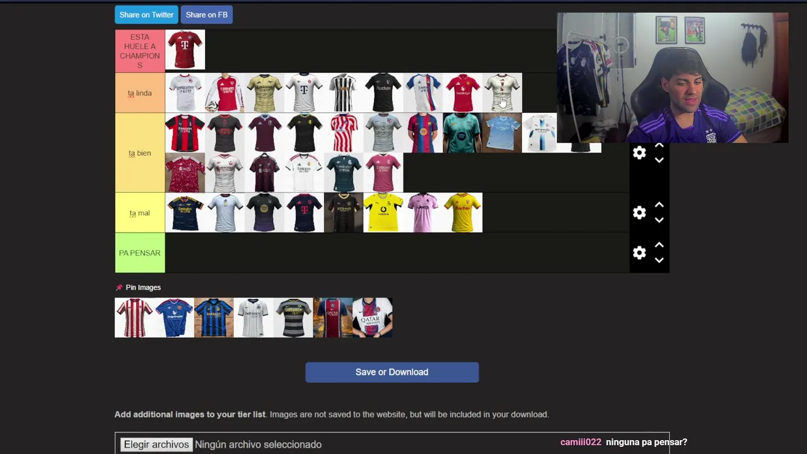The width and height of the screenshot is (807, 454).
Task: Choose the red Manchester United jersey in ta linda
Action: [x=463, y=93]
